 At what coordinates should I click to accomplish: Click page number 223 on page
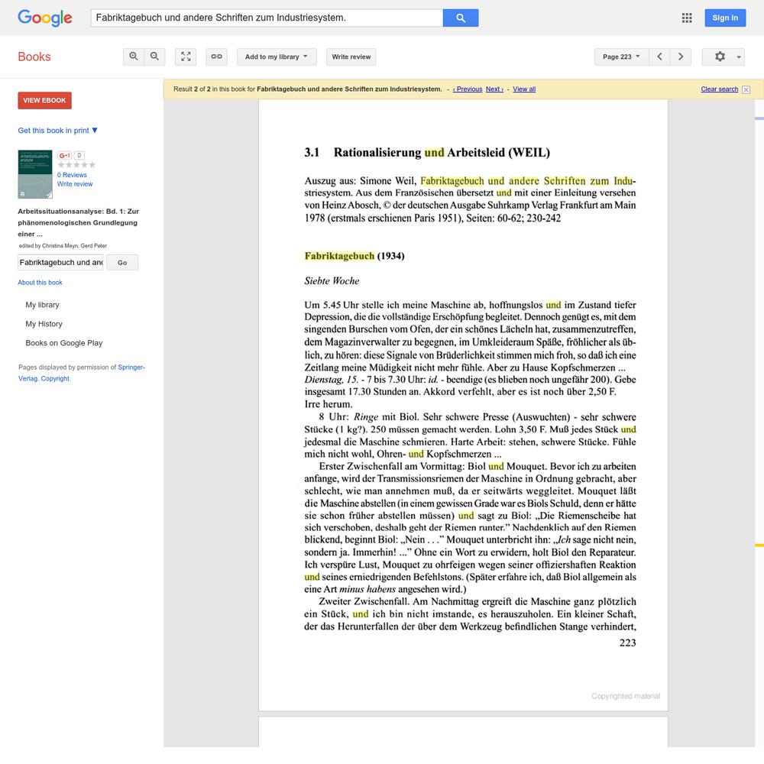coord(627,643)
